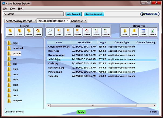Switch storage type to Queues
Screen dimensions: 163x118
click(134, 32)
